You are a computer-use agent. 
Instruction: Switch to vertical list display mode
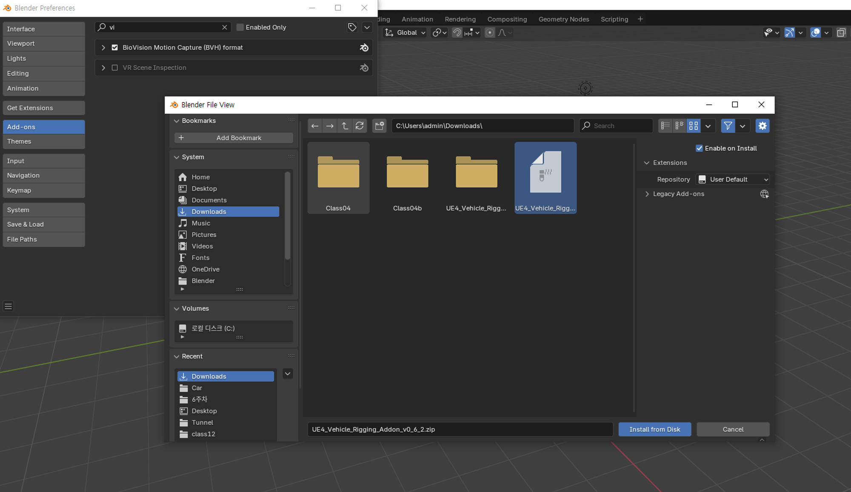click(665, 126)
